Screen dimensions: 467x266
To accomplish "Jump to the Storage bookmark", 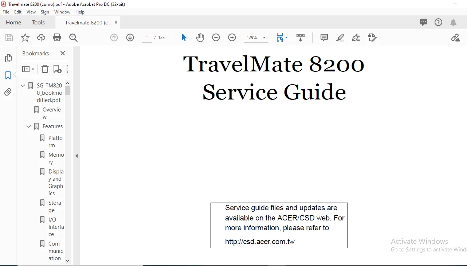I will tap(55, 207).
